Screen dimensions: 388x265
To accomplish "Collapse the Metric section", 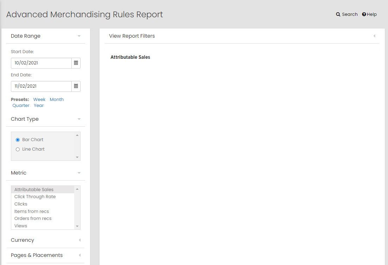I will click(x=79, y=173).
